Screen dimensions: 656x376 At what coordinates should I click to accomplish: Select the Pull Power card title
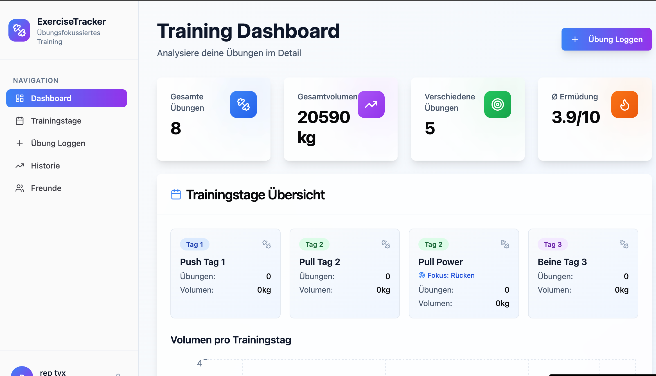click(x=441, y=262)
